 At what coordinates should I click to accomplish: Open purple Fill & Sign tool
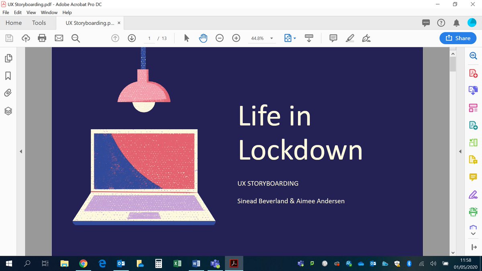[473, 195]
